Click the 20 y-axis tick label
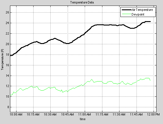 (x=7, y=44)
